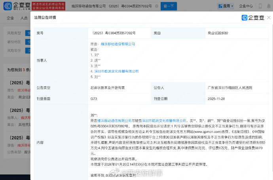
Task: Open 深圳市乾派文化传播有限公司 link in 内容 text
Action: (x=164, y=121)
